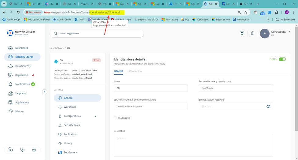
Task: Click the Search Configurations box
Action: pyautogui.click(x=97, y=33)
